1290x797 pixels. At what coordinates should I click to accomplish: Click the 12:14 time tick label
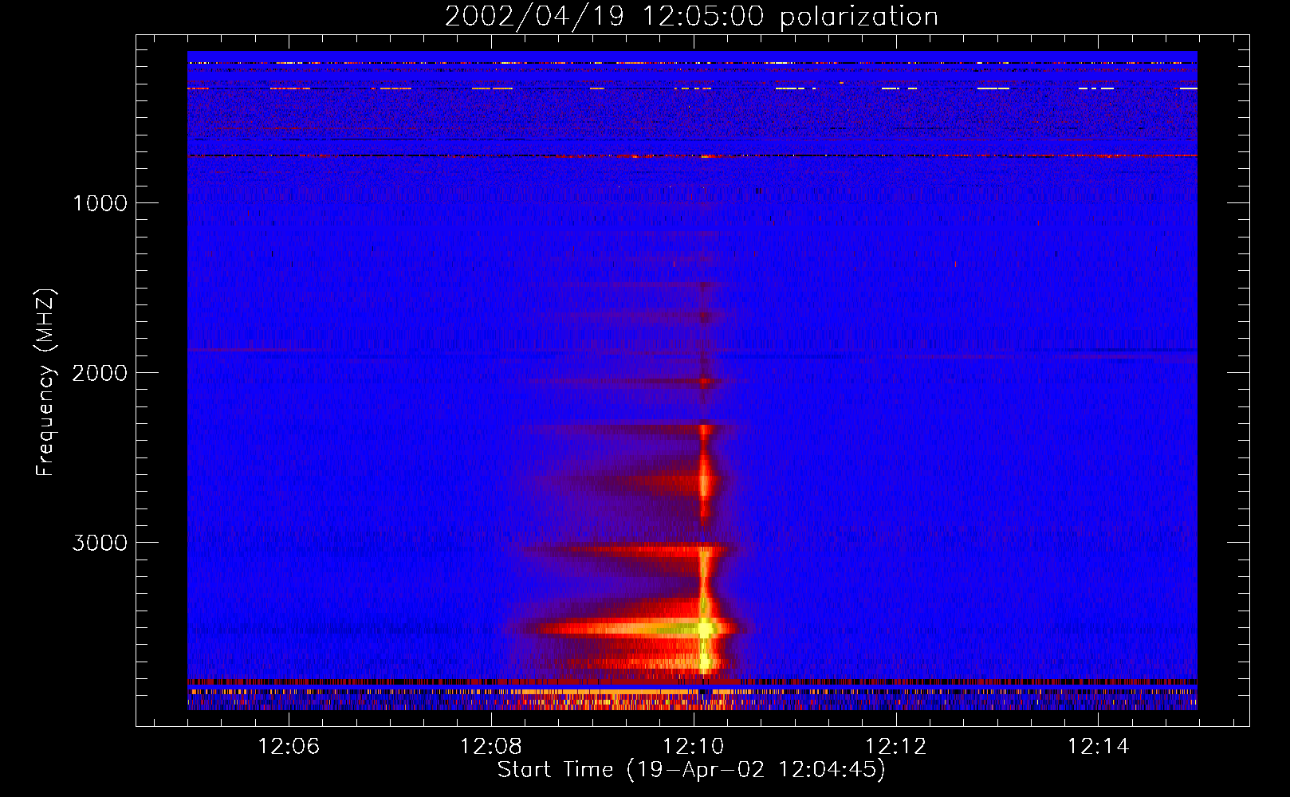point(1099,746)
